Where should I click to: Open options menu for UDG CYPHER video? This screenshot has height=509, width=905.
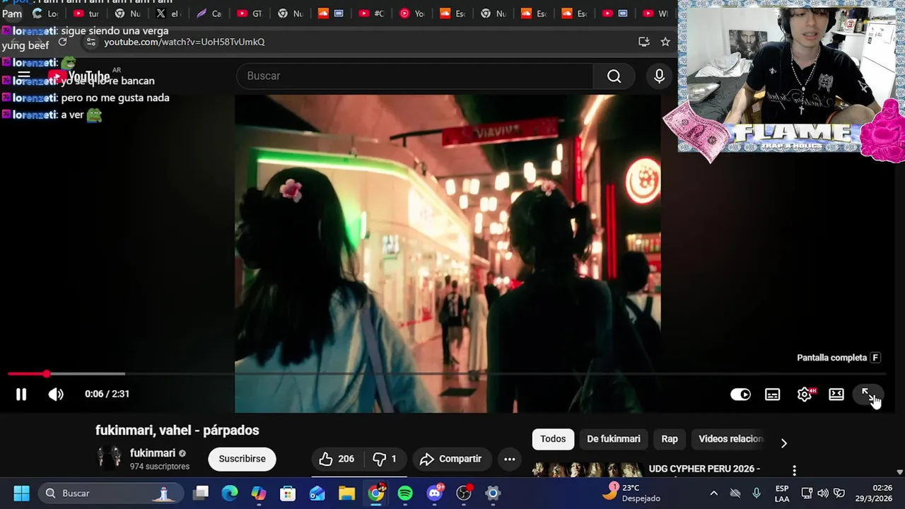click(x=794, y=470)
